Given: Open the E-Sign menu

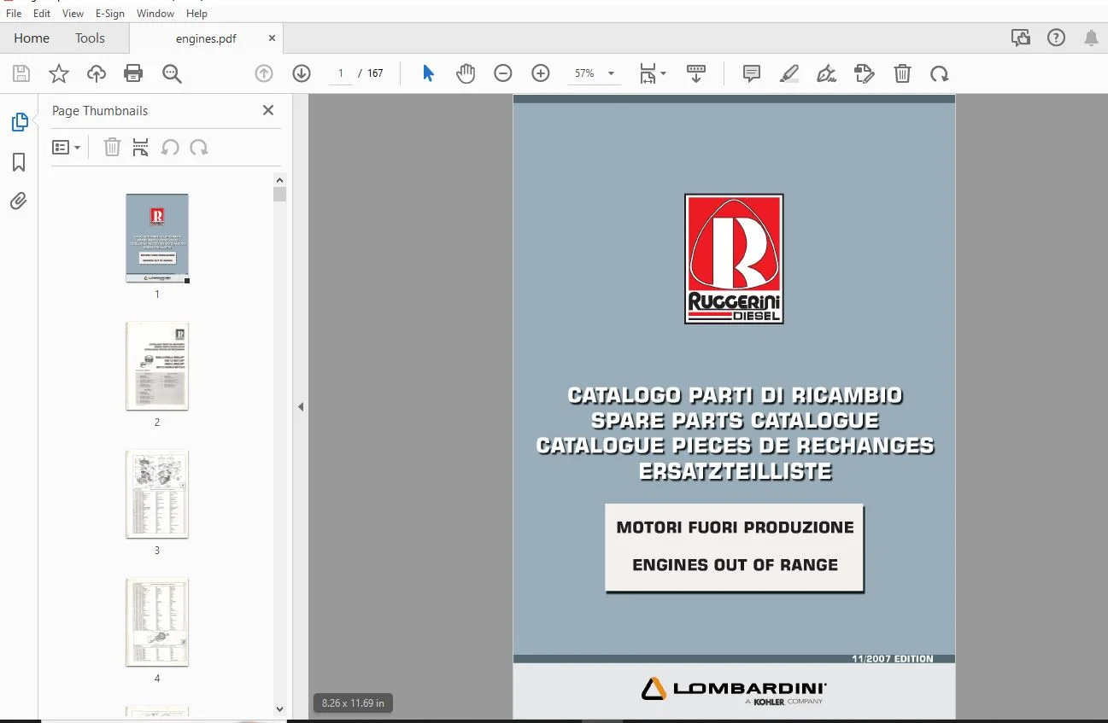Looking at the screenshot, I should (x=110, y=14).
